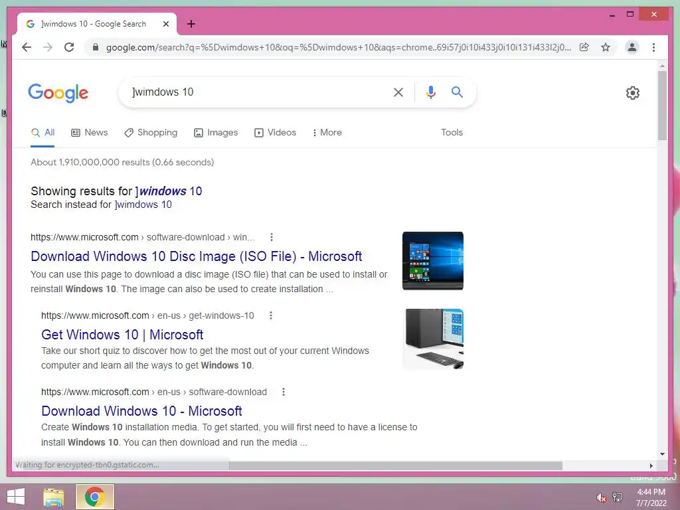This screenshot has height=510, width=680.
Task: Click the desktop PC thumbnail image
Action: point(433,339)
